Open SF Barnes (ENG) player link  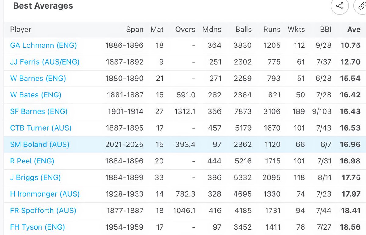(39, 111)
